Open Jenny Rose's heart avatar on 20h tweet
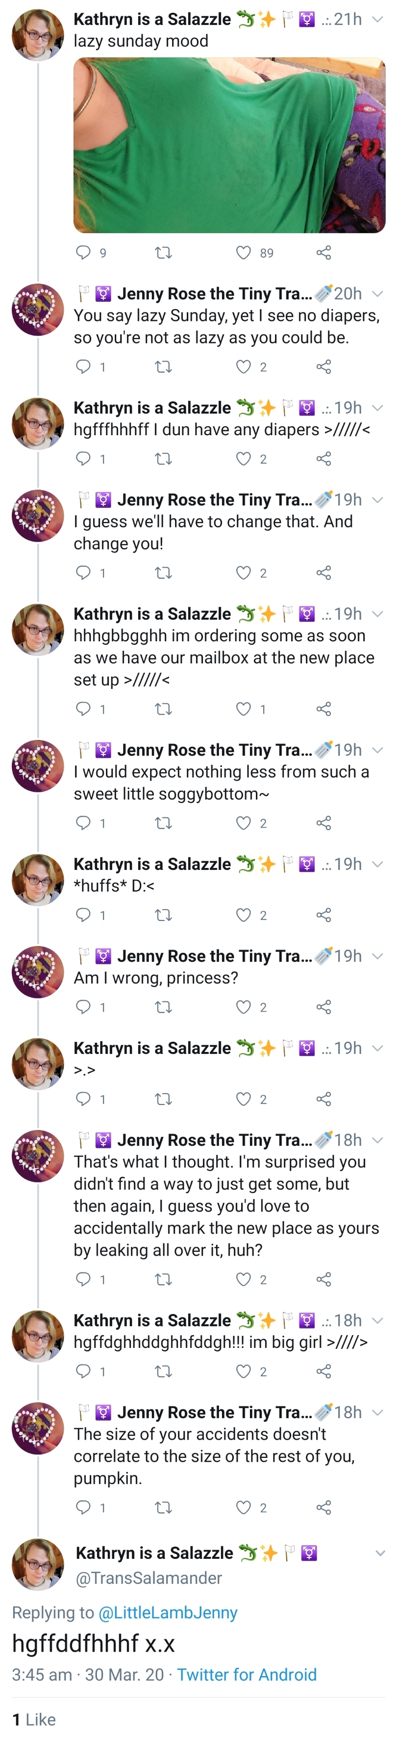397x1737 pixels. 38,310
